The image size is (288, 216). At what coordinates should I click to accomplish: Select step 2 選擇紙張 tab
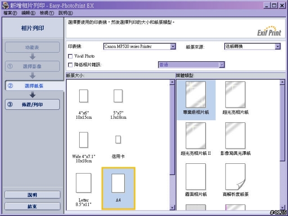pos(34,86)
